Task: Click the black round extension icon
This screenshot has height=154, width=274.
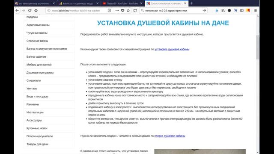Action: click(x=229, y=10)
